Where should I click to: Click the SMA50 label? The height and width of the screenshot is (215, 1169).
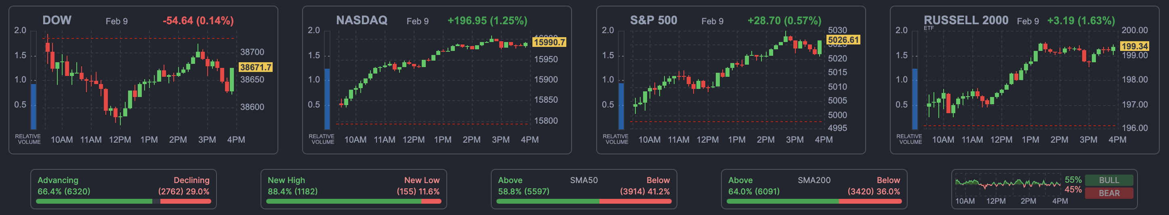tap(584, 180)
